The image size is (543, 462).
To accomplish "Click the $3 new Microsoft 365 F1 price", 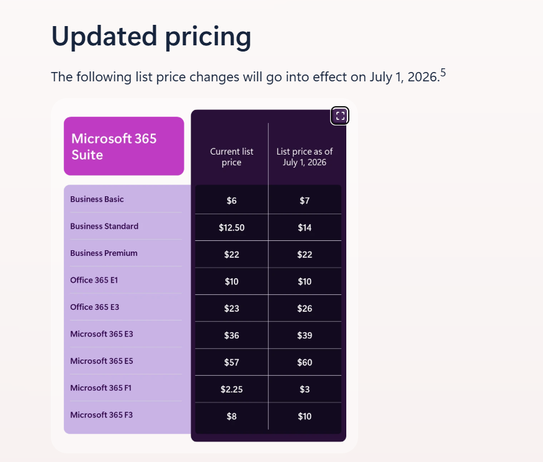I will (x=305, y=389).
